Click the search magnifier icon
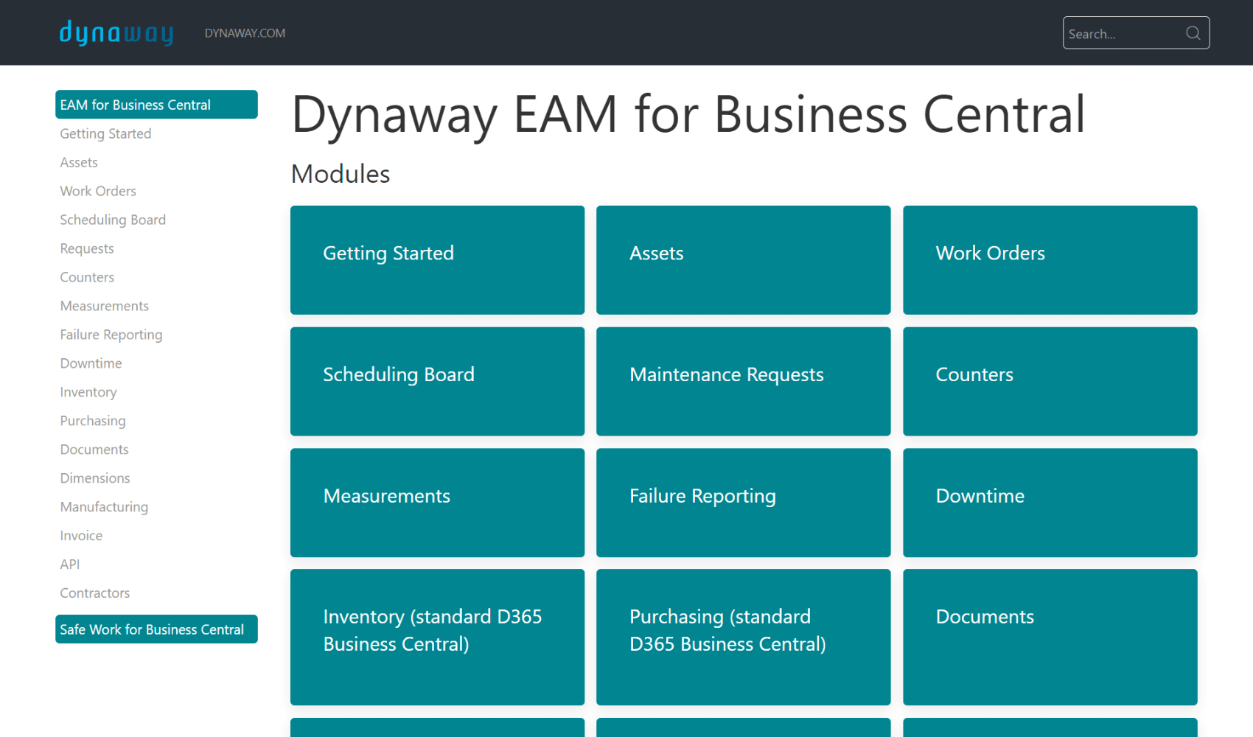The height and width of the screenshot is (737, 1253). pos(1193,33)
